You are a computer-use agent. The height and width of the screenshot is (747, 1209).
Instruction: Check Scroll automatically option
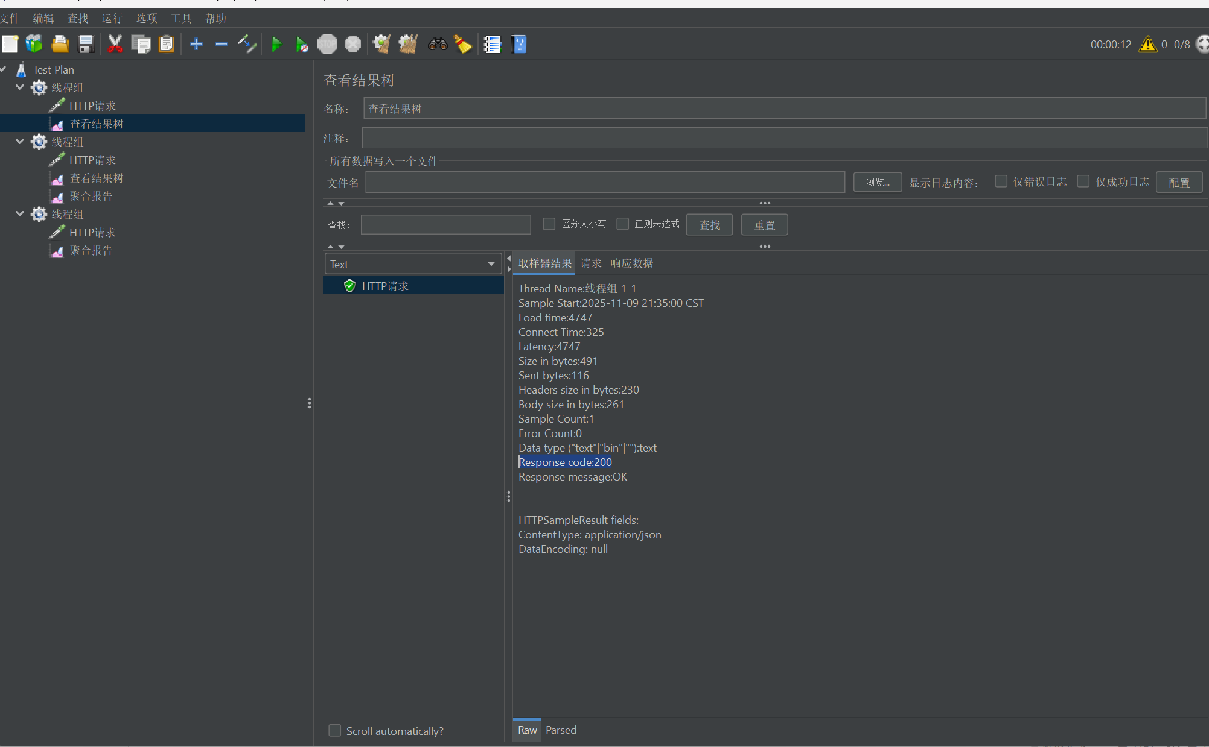pos(335,731)
